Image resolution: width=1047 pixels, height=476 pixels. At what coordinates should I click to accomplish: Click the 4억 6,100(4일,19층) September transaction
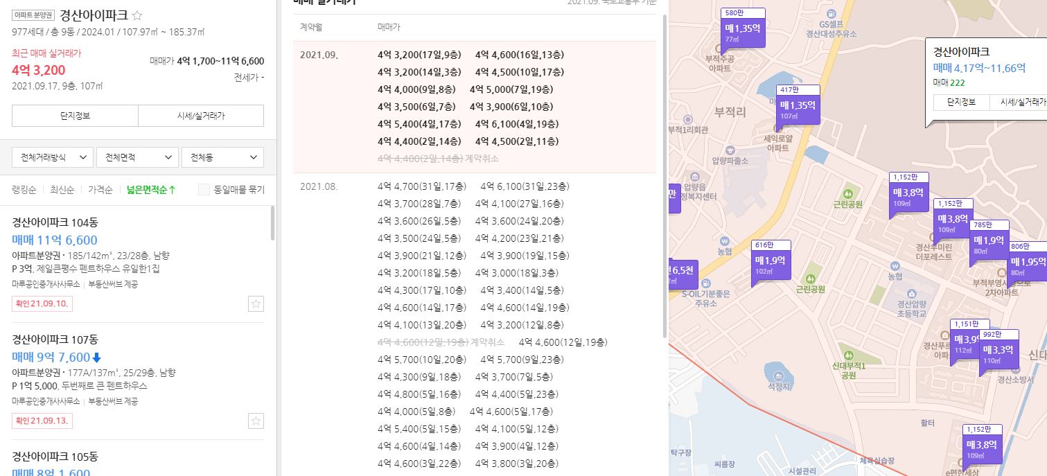(516, 124)
